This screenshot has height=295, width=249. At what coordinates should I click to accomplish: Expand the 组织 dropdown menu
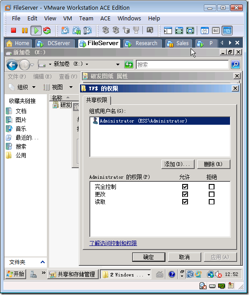pyautogui.click(x=34, y=87)
